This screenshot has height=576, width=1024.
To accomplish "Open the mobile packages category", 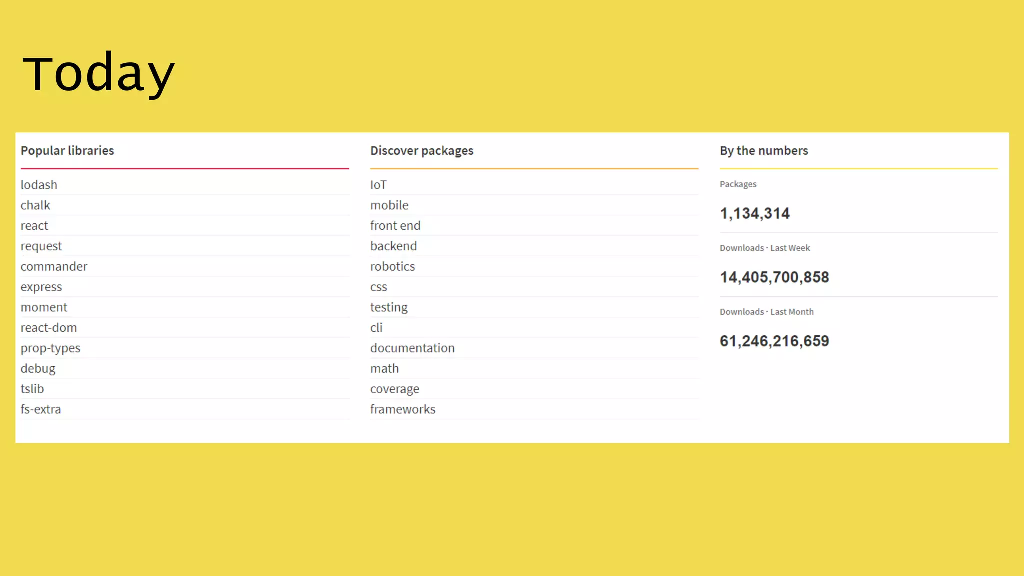I will pos(389,205).
